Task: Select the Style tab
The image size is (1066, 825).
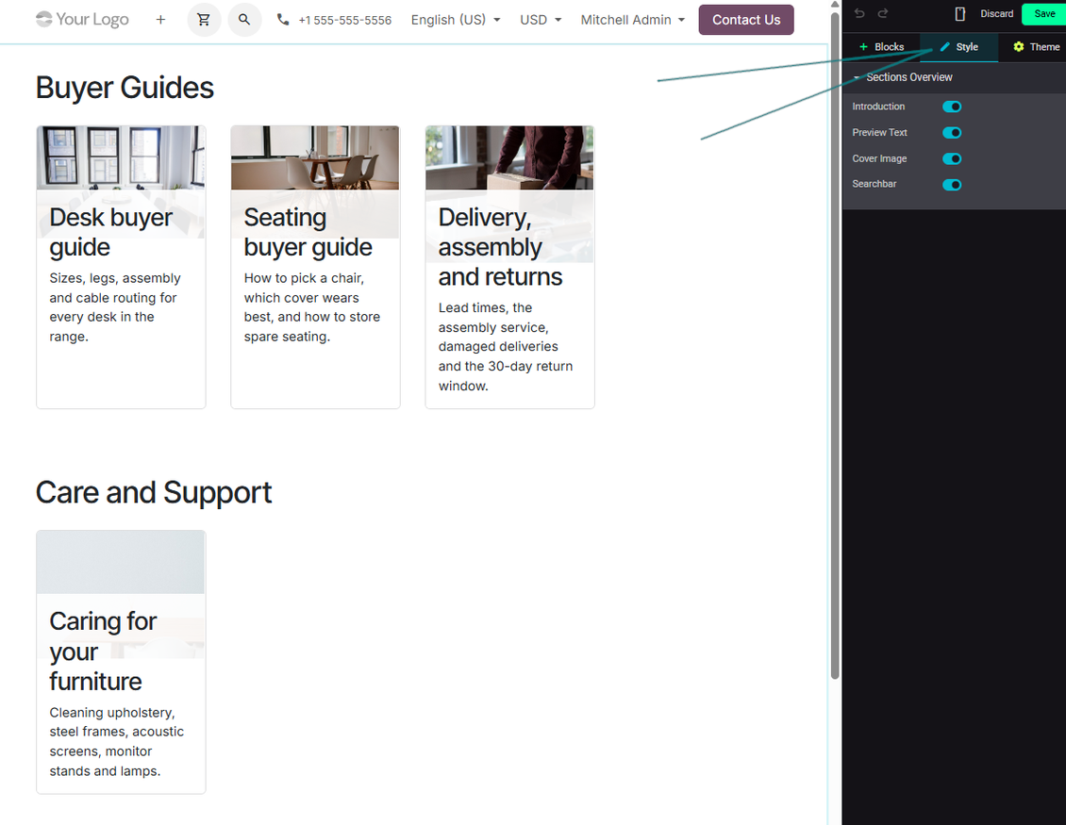Action: [x=959, y=47]
